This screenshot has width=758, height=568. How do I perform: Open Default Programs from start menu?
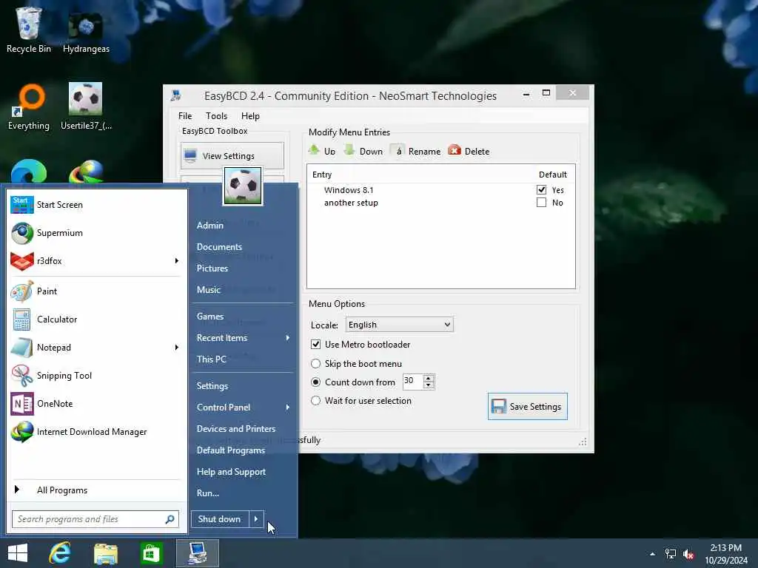(231, 450)
